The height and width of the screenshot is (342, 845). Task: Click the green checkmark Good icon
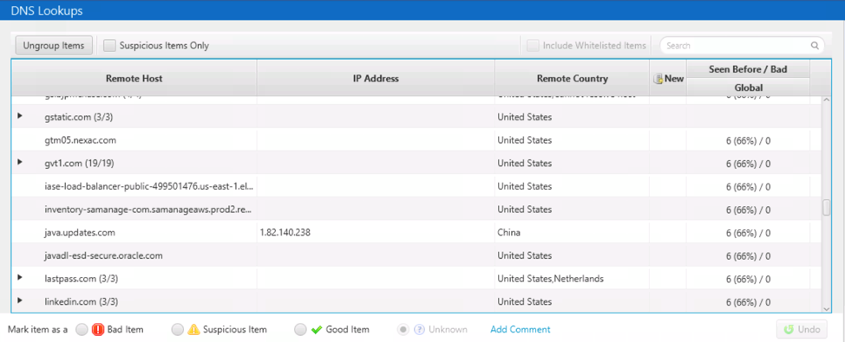click(x=317, y=330)
